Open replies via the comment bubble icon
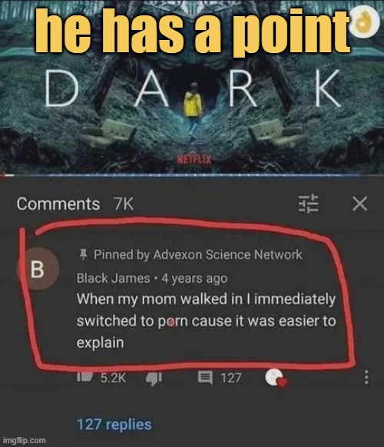The image size is (384, 447). [x=205, y=378]
